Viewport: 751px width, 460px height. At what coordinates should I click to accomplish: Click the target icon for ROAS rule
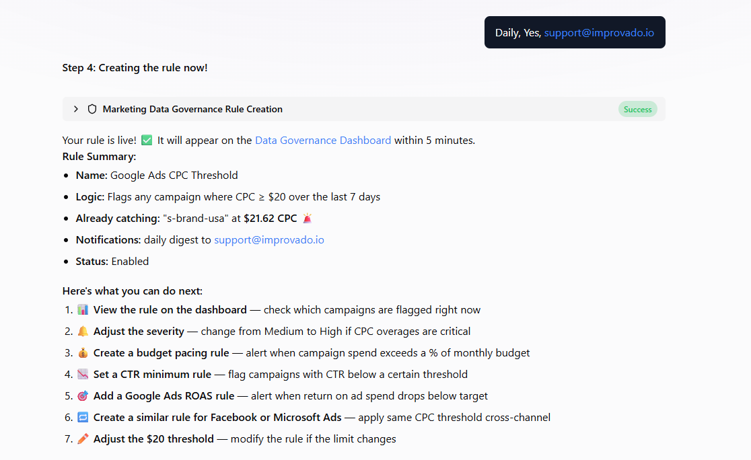pyautogui.click(x=83, y=396)
